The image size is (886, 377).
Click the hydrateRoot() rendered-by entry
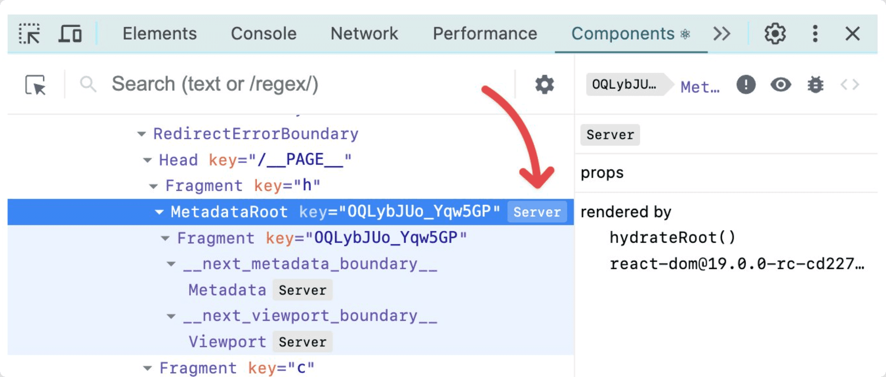pos(672,238)
